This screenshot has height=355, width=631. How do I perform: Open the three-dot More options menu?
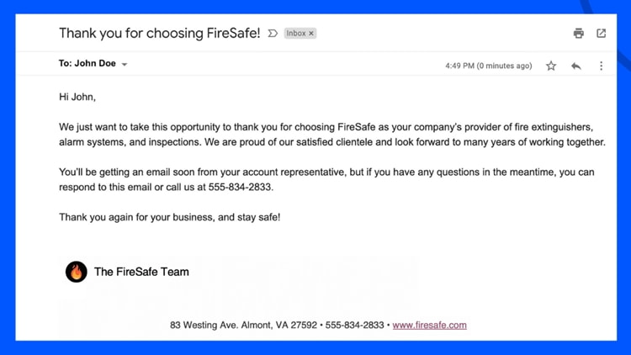click(601, 66)
